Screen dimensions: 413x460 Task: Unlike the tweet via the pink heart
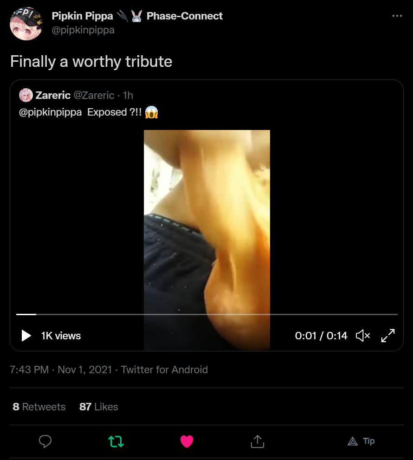[x=187, y=441]
